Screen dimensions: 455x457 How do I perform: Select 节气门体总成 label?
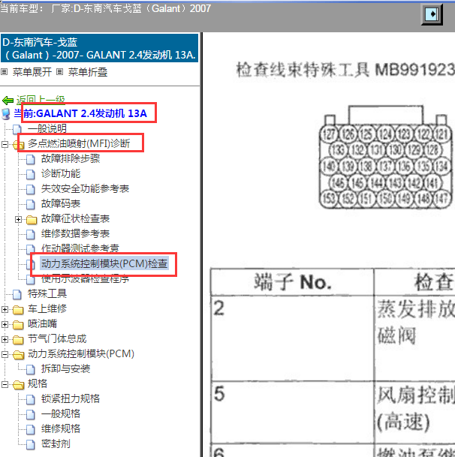coord(57,339)
